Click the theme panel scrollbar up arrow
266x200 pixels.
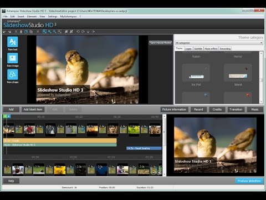pyautogui.click(x=261, y=53)
